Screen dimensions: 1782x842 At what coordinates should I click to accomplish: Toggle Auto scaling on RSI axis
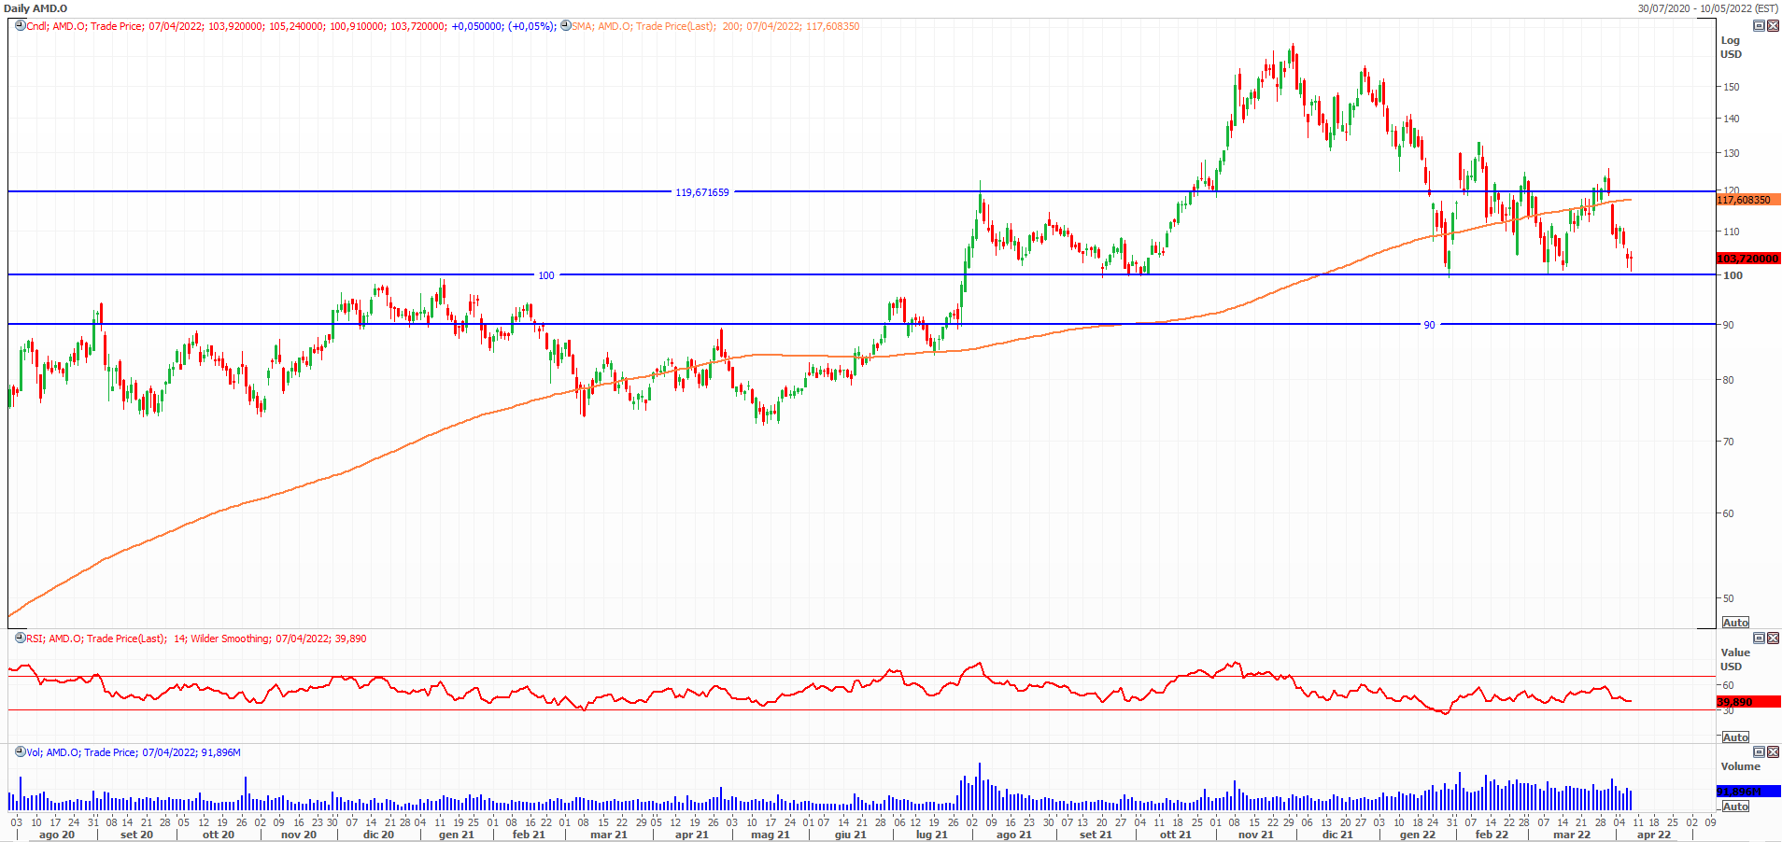click(x=1735, y=737)
